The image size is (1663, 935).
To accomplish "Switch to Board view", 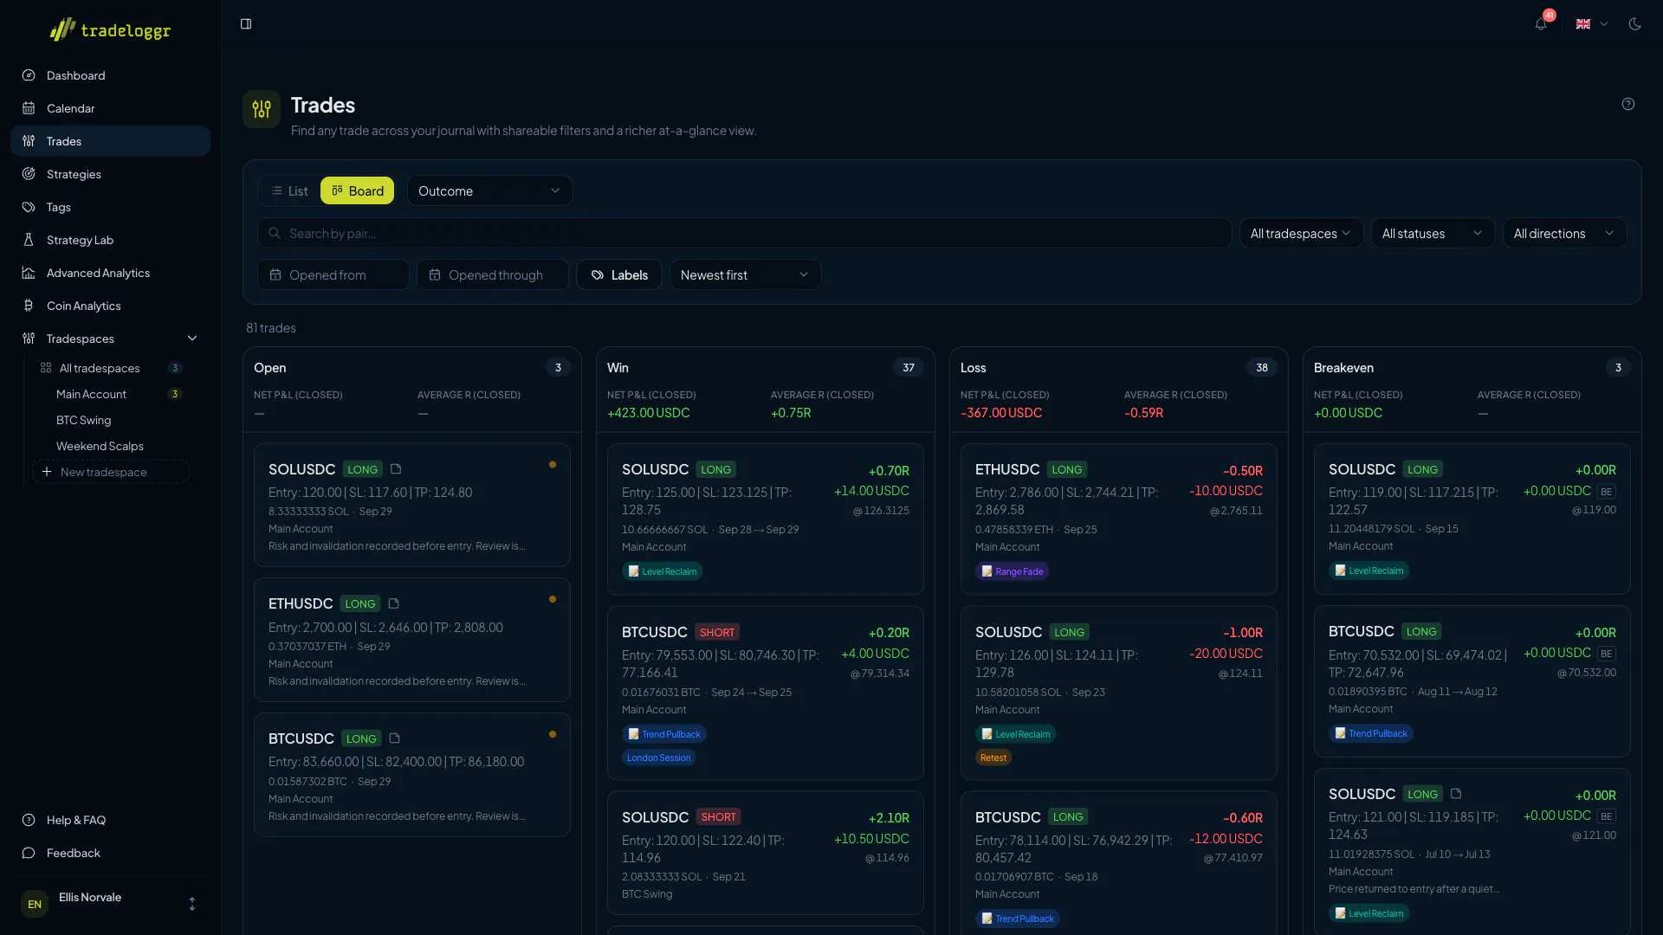I will (357, 190).
